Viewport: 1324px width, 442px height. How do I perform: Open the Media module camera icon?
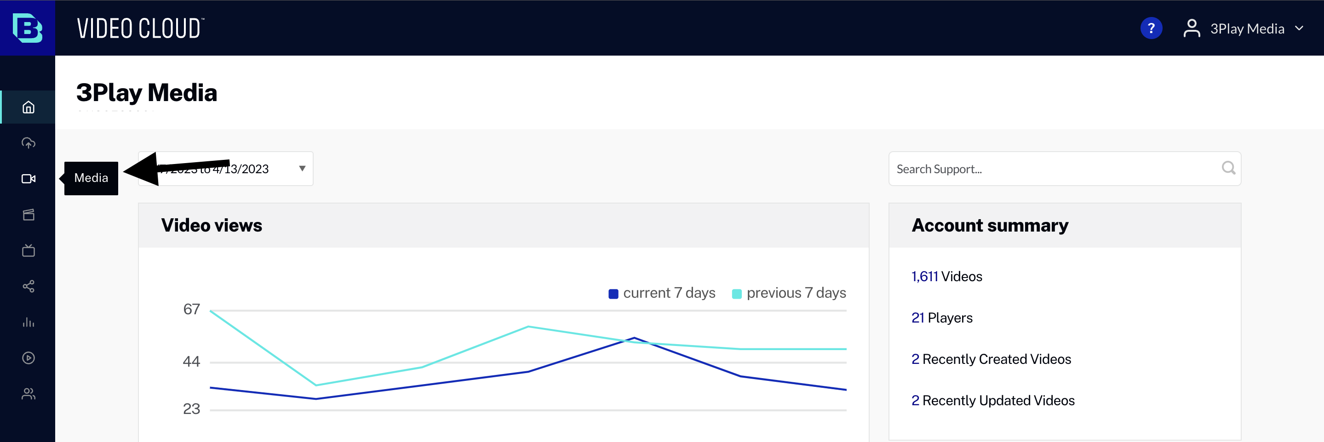click(28, 179)
